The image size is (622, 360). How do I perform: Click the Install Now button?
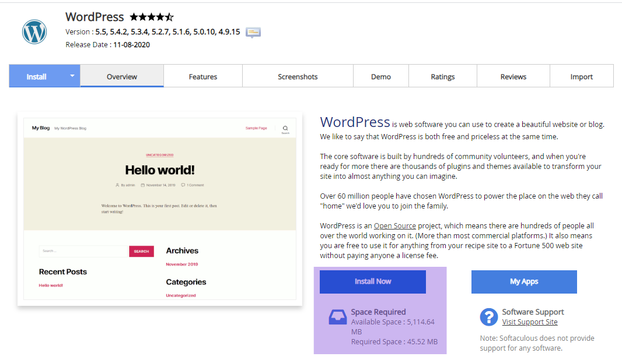click(x=373, y=281)
